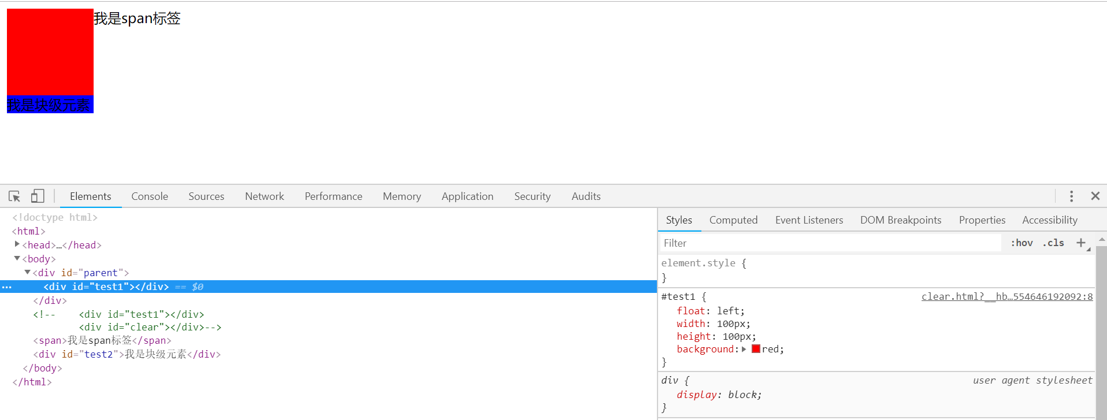This screenshot has width=1107, height=420.
Task: Collapse the body element node
Action: [17, 258]
